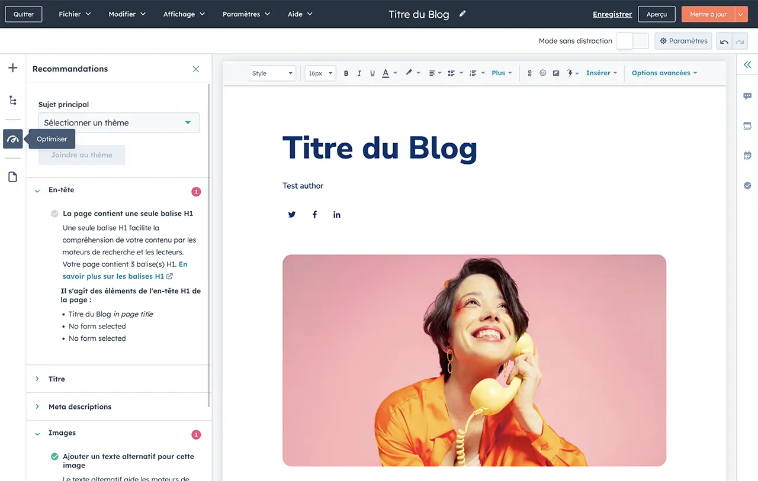Image resolution: width=758 pixels, height=481 pixels.
Task: Toggle the Mode sans distraction switch
Action: pos(632,41)
